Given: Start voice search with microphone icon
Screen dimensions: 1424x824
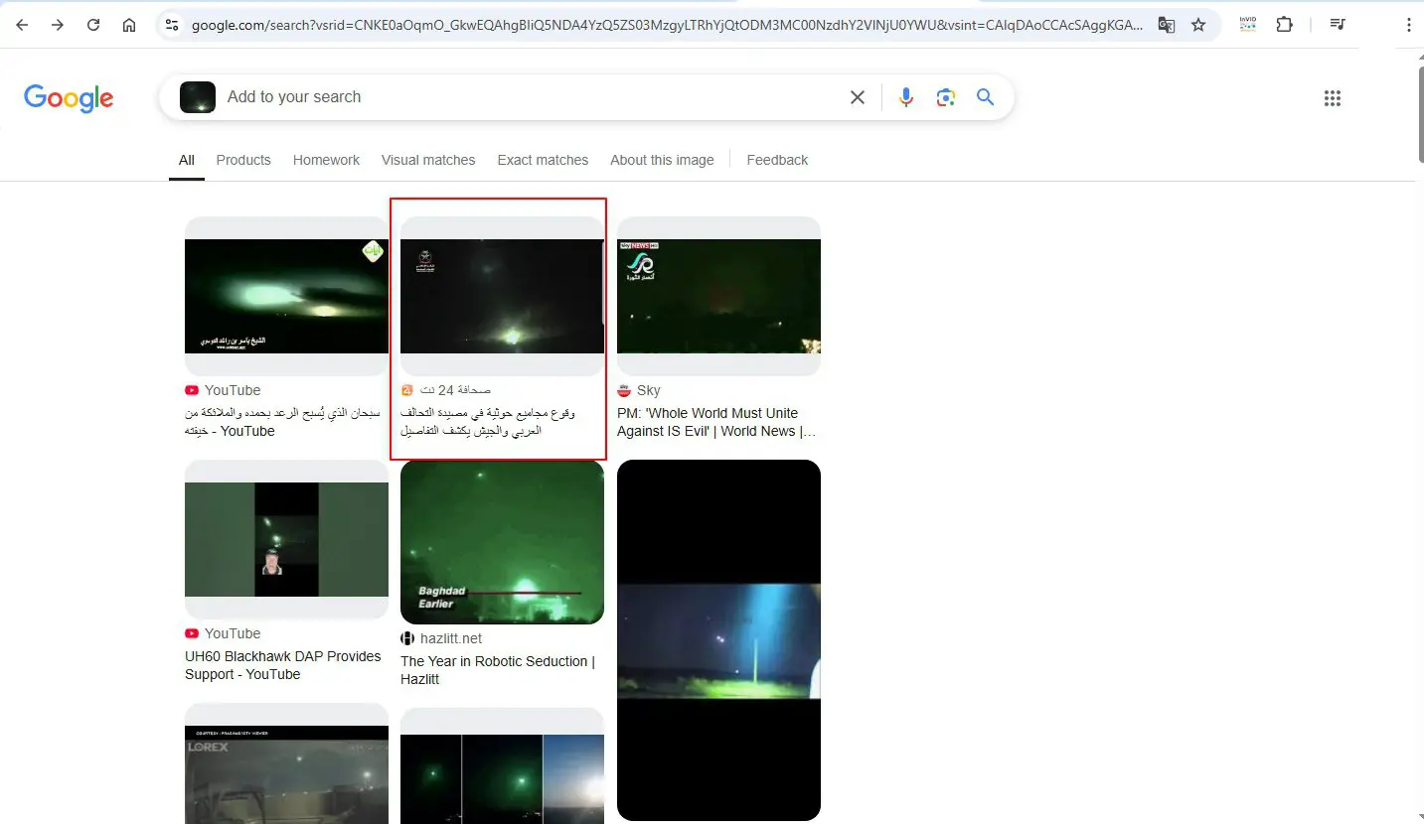Looking at the screenshot, I should click(905, 97).
